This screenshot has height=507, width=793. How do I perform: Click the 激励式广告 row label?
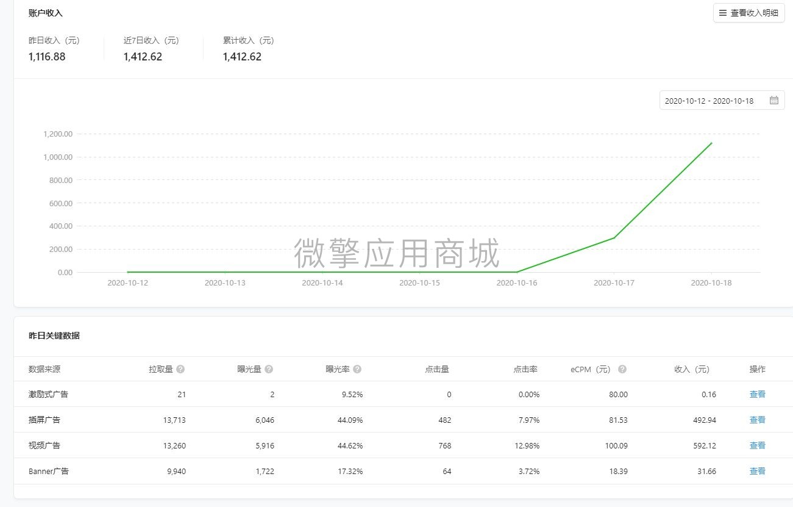point(48,394)
